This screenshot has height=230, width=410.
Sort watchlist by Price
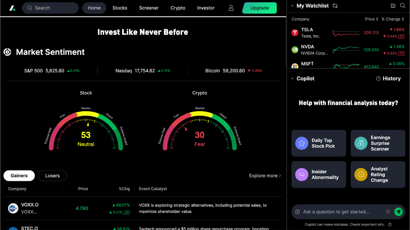pos(372,19)
